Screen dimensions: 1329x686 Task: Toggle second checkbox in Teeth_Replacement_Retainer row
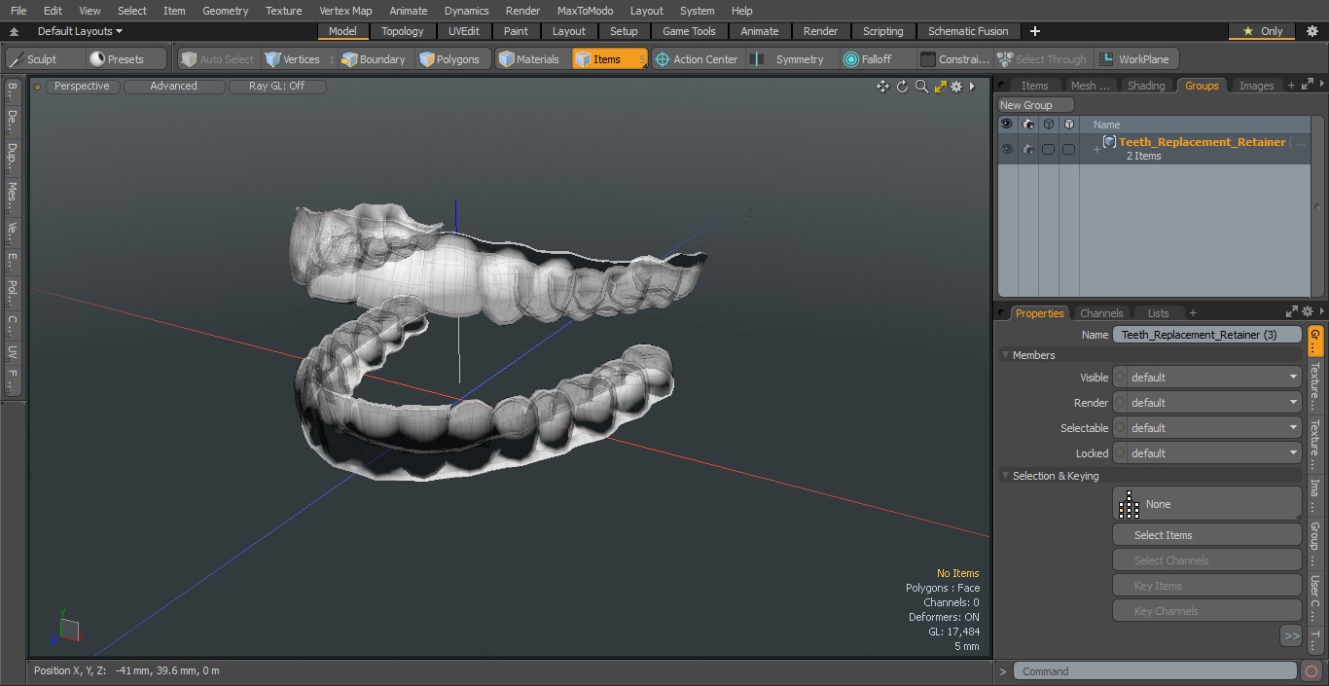(1068, 149)
